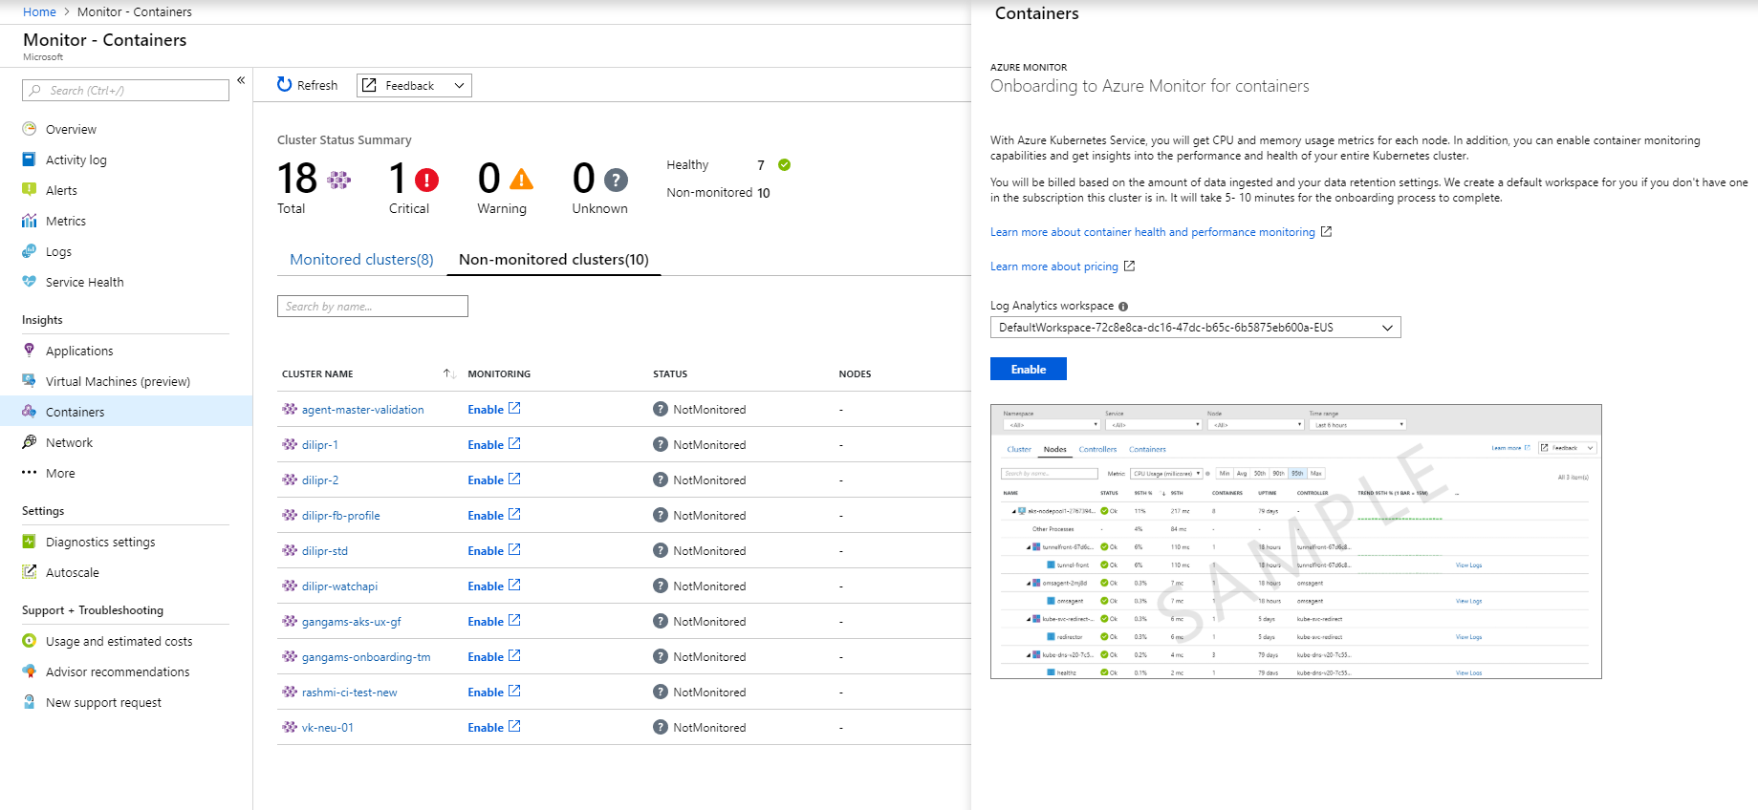Image resolution: width=1758 pixels, height=810 pixels.
Task: Click the blue Enable button in the onboarding panel
Action: coord(1029,369)
